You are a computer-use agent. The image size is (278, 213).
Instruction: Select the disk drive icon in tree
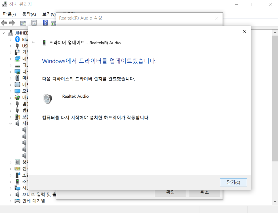tap(17, 66)
